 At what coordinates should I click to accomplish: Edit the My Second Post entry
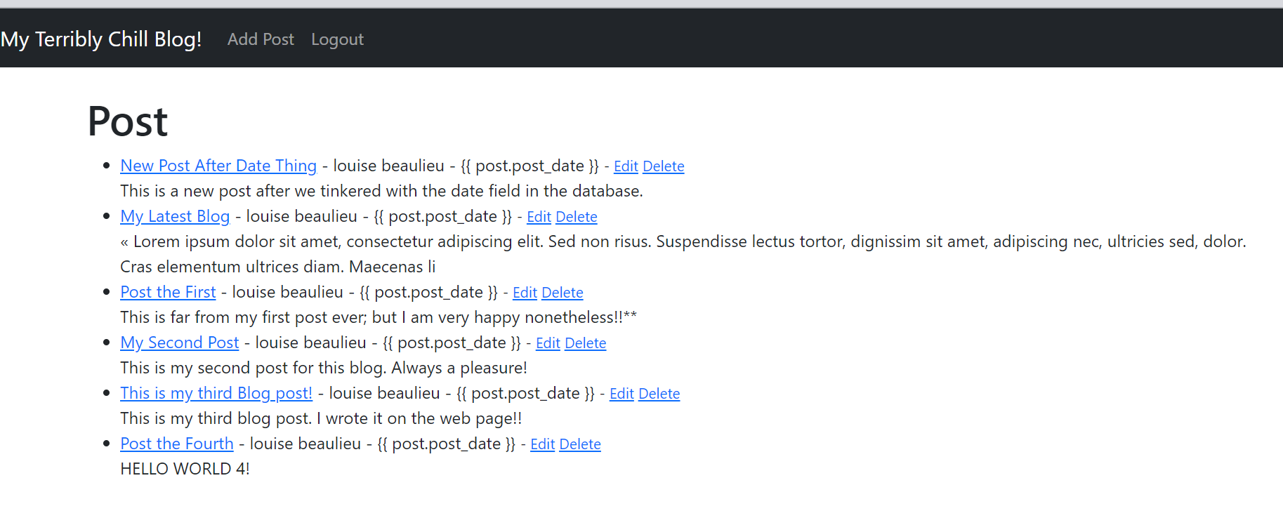click(548, 343)
